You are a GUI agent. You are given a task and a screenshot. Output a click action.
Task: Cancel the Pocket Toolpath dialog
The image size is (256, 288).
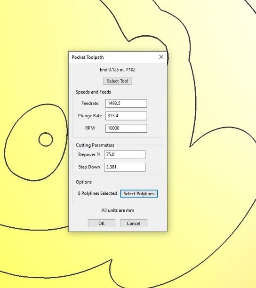[134, 224]
